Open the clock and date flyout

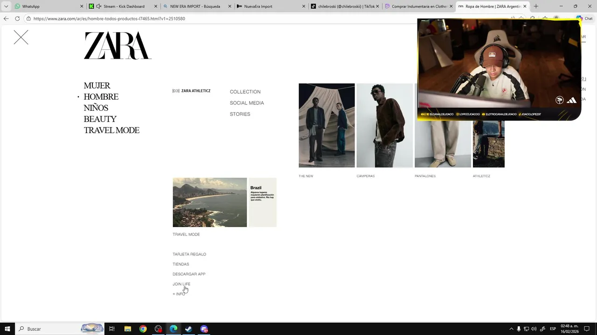tap(569, 329)
